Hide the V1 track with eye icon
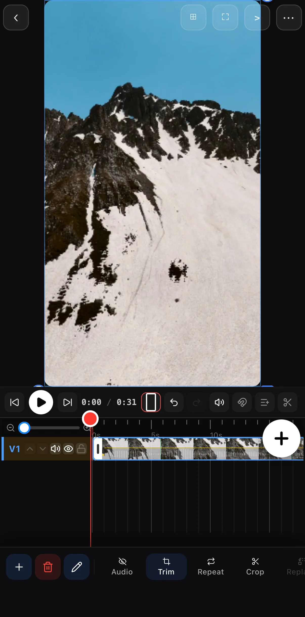The width and height of the screenshot is (305, 617). click(x=68, y=449)
